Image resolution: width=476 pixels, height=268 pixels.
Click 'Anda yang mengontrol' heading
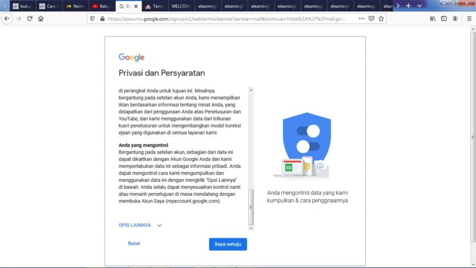(x=143, y=145)
